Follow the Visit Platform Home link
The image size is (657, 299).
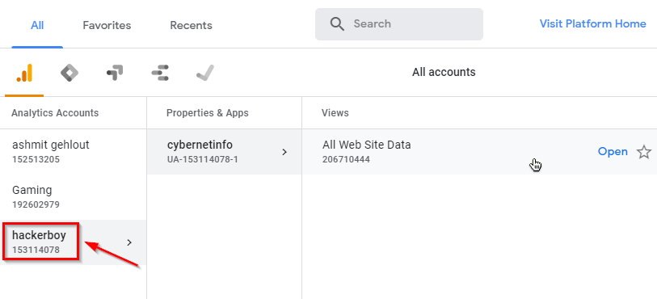(x=592, y=24)
